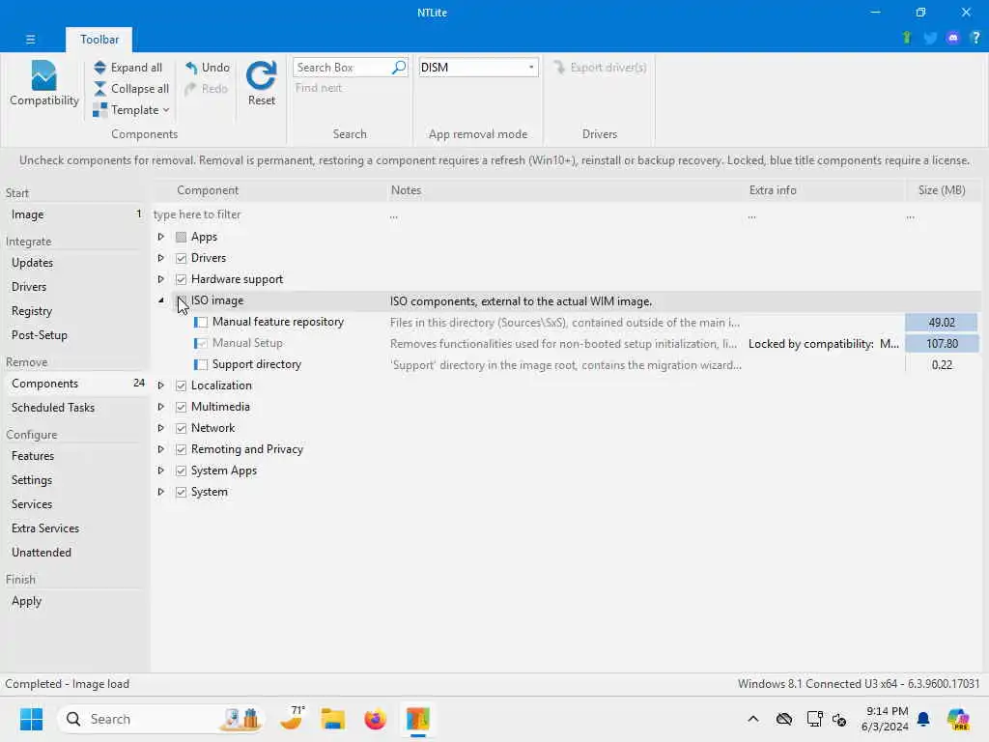Expand the Apps tree node

coord(161,237)
